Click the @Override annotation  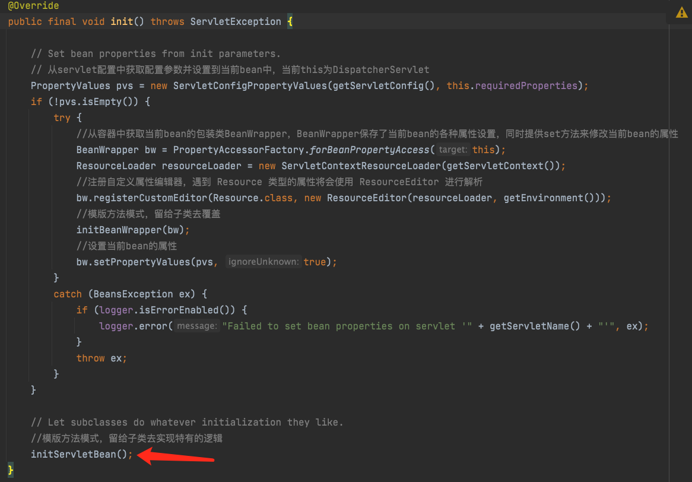(34, 6)
